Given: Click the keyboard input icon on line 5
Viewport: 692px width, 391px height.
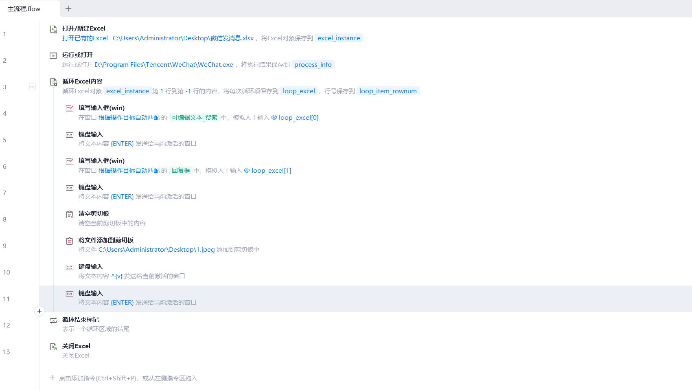Looking at the screenshot, I should [70, 135].
